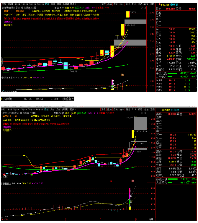
Task: Click 复权 button in top chart toolbar
Action: pyautogui.click(x=103, y=4)
